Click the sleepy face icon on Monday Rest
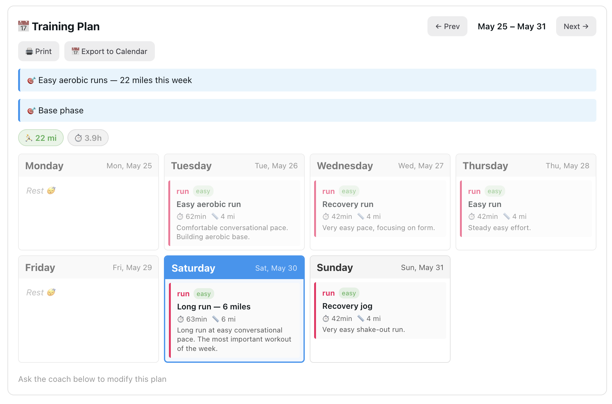 pos(51,190)
